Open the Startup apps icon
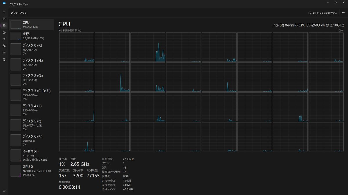 tap(4, 39)
